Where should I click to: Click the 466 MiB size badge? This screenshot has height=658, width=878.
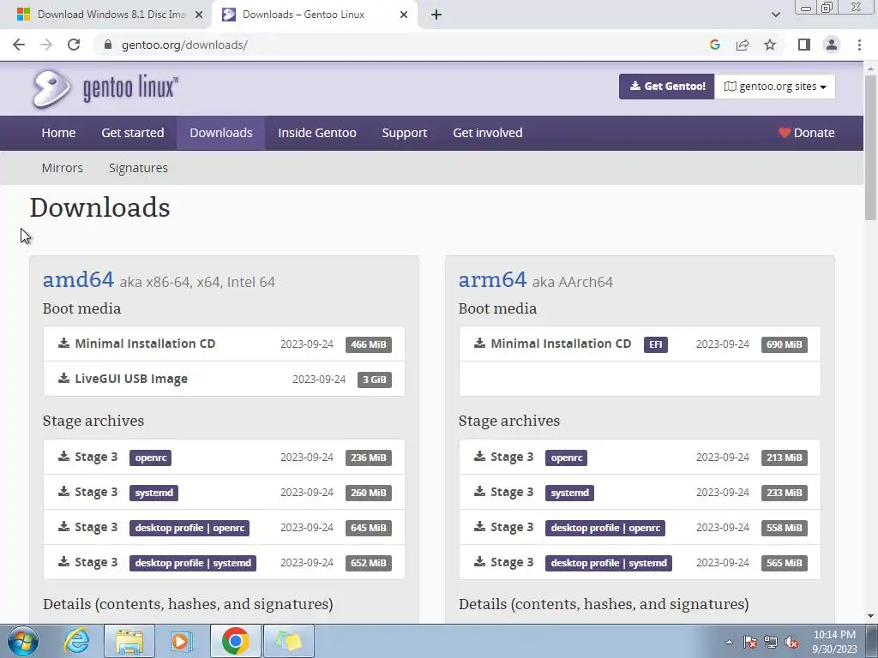pos(369,344)
